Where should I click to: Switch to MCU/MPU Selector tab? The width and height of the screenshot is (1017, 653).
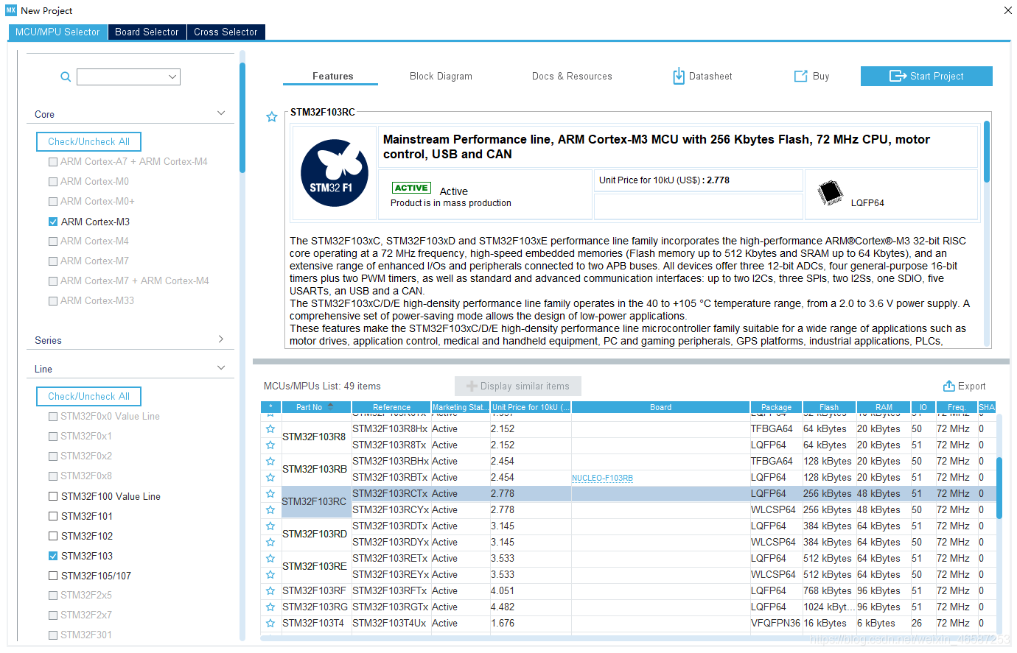(x=57, y=32)
